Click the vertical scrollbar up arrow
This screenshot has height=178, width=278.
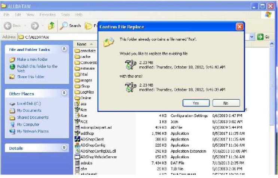click(272, 43)
